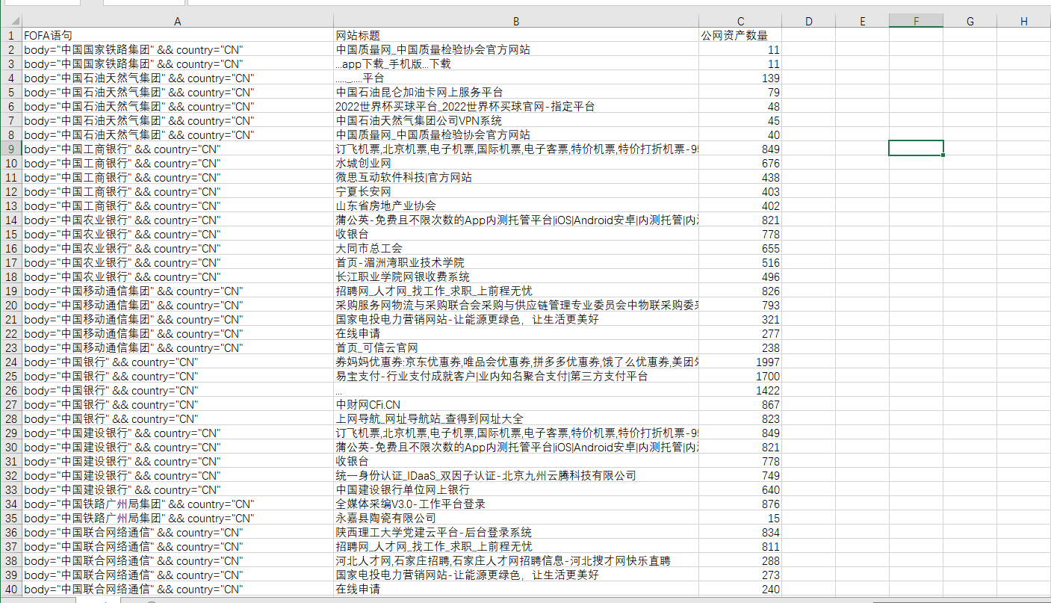Viewport: 1051px width, 603px height.
Task: Select column D header
Action: (808, 22)
